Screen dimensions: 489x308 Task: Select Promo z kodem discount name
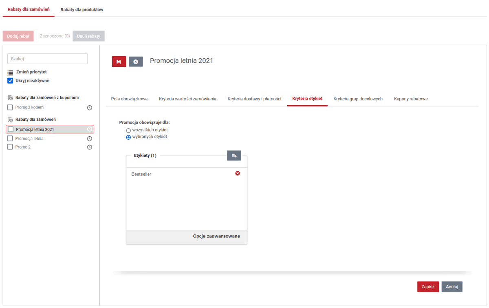tap(29, 107)
